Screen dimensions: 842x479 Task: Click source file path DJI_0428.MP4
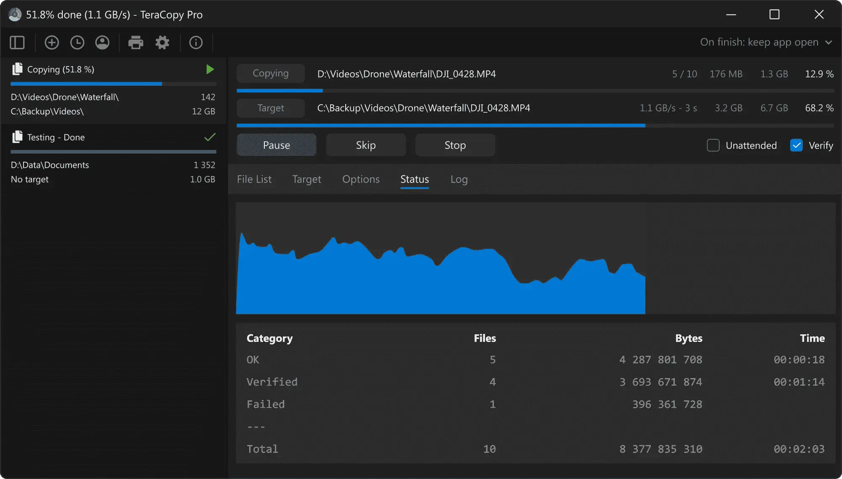pos(407,74)
